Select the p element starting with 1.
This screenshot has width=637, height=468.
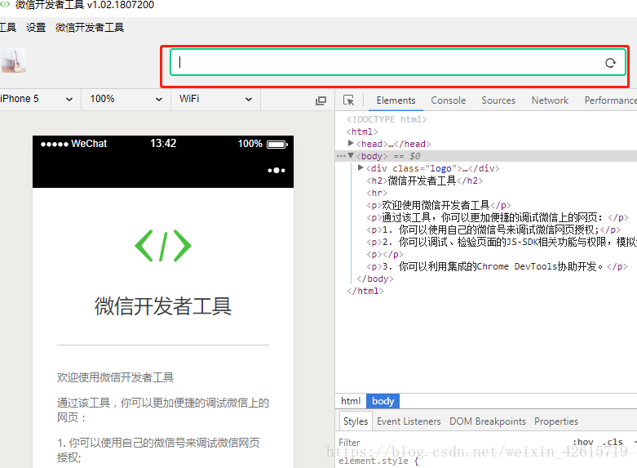pyautogui.click(x=493, y=230)
